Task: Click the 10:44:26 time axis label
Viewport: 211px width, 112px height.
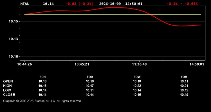Action: [x=24, y=64]
